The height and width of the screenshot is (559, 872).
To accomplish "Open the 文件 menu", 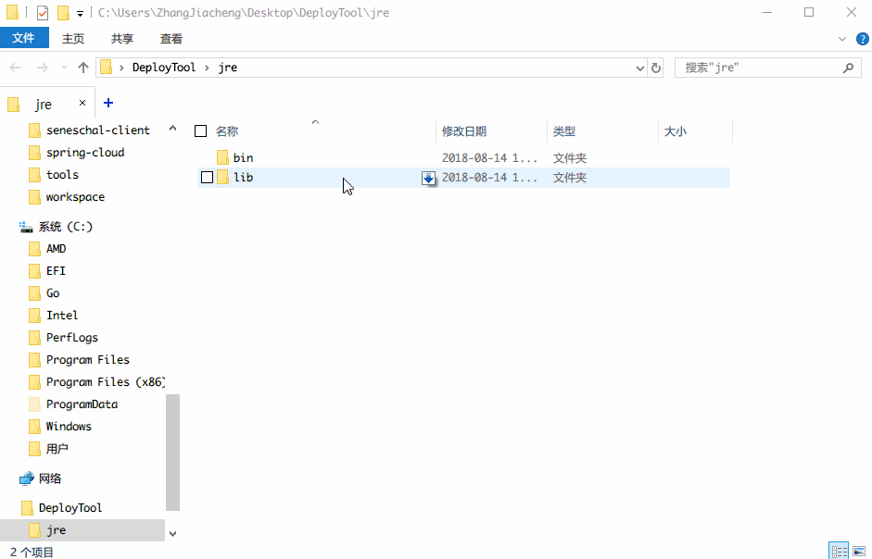I will pyautogui.click(x=24, y=38).
